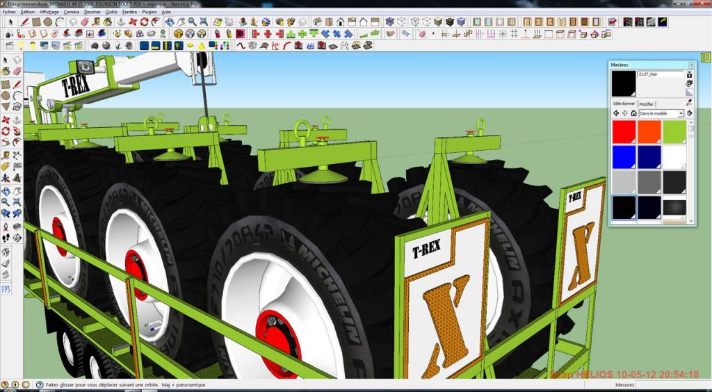The width and height of the screenshot is (712, 392).
Task: Activate the Push/Pull tool in the top toolbar
Action: tap(121, 22)
